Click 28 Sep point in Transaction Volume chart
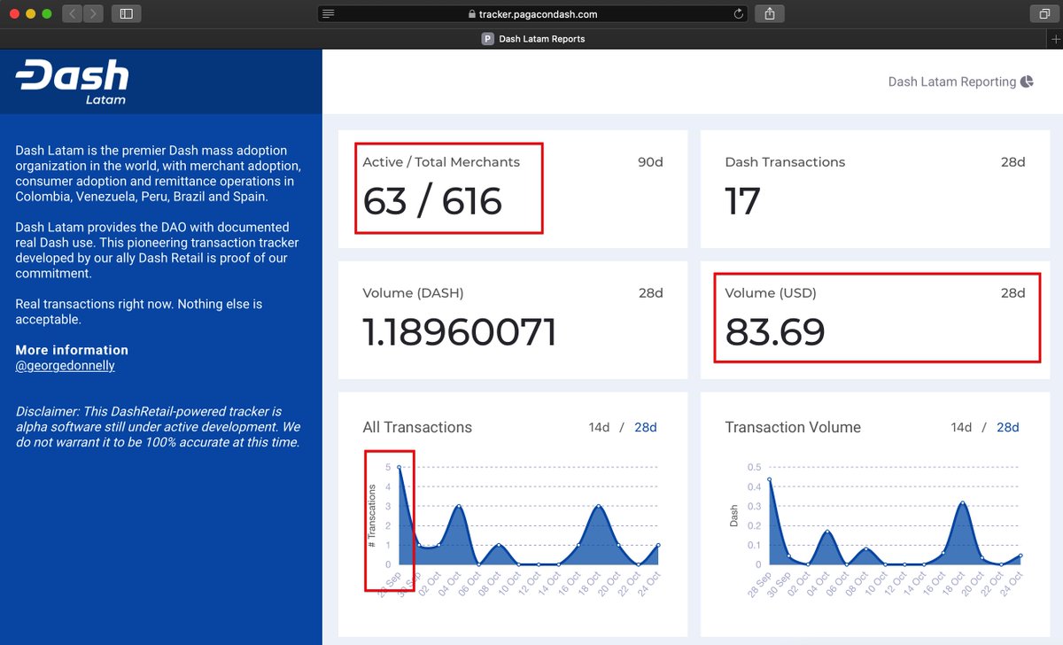This screenshot has height=645, width=1063. click(x=769, y=479)
